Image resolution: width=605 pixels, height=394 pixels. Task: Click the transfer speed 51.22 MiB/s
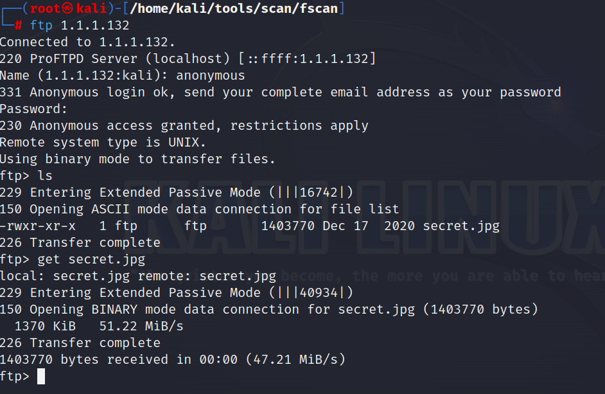[141, 327]
